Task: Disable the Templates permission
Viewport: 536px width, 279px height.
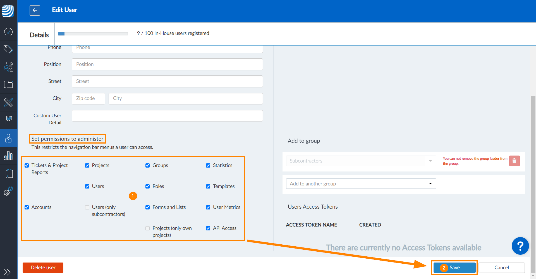Action: (x=208, y=186)
